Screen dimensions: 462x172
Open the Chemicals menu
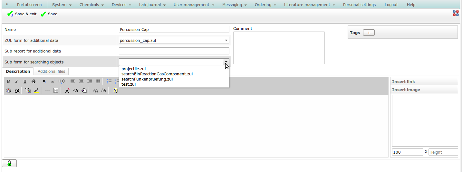tap(91, 5)
